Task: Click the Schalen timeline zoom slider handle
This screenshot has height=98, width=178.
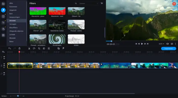Action: tap(18, 96)
